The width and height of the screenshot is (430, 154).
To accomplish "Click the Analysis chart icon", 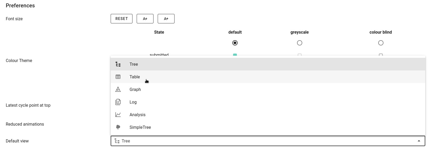I will [118, 115].
